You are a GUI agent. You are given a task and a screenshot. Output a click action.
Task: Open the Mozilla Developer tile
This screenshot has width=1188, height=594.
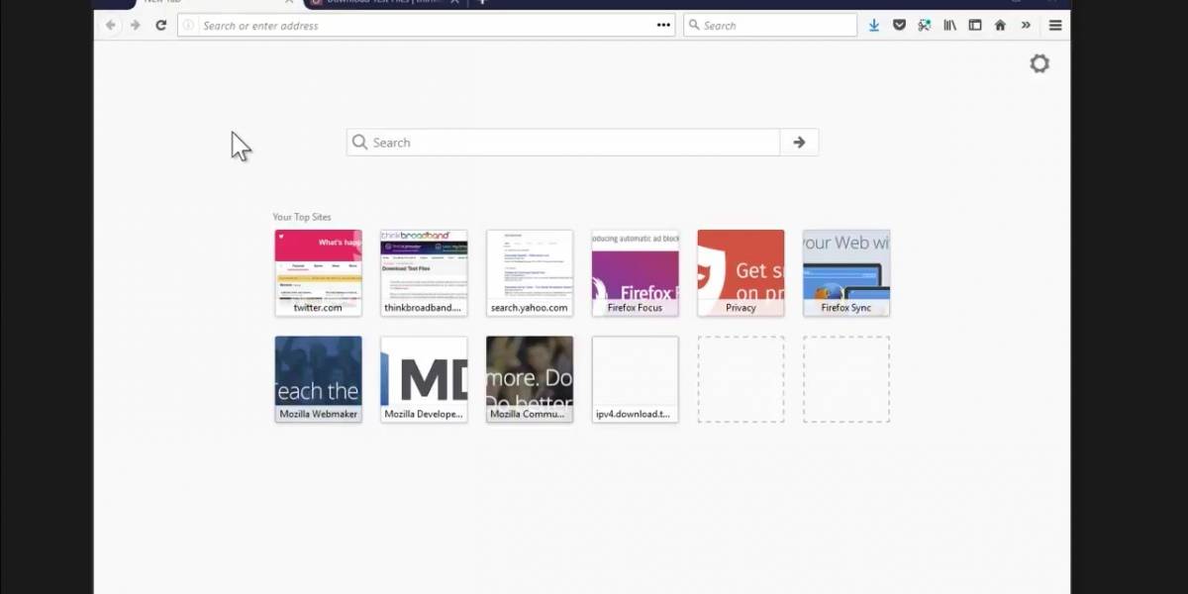click(x=424, y=379)
